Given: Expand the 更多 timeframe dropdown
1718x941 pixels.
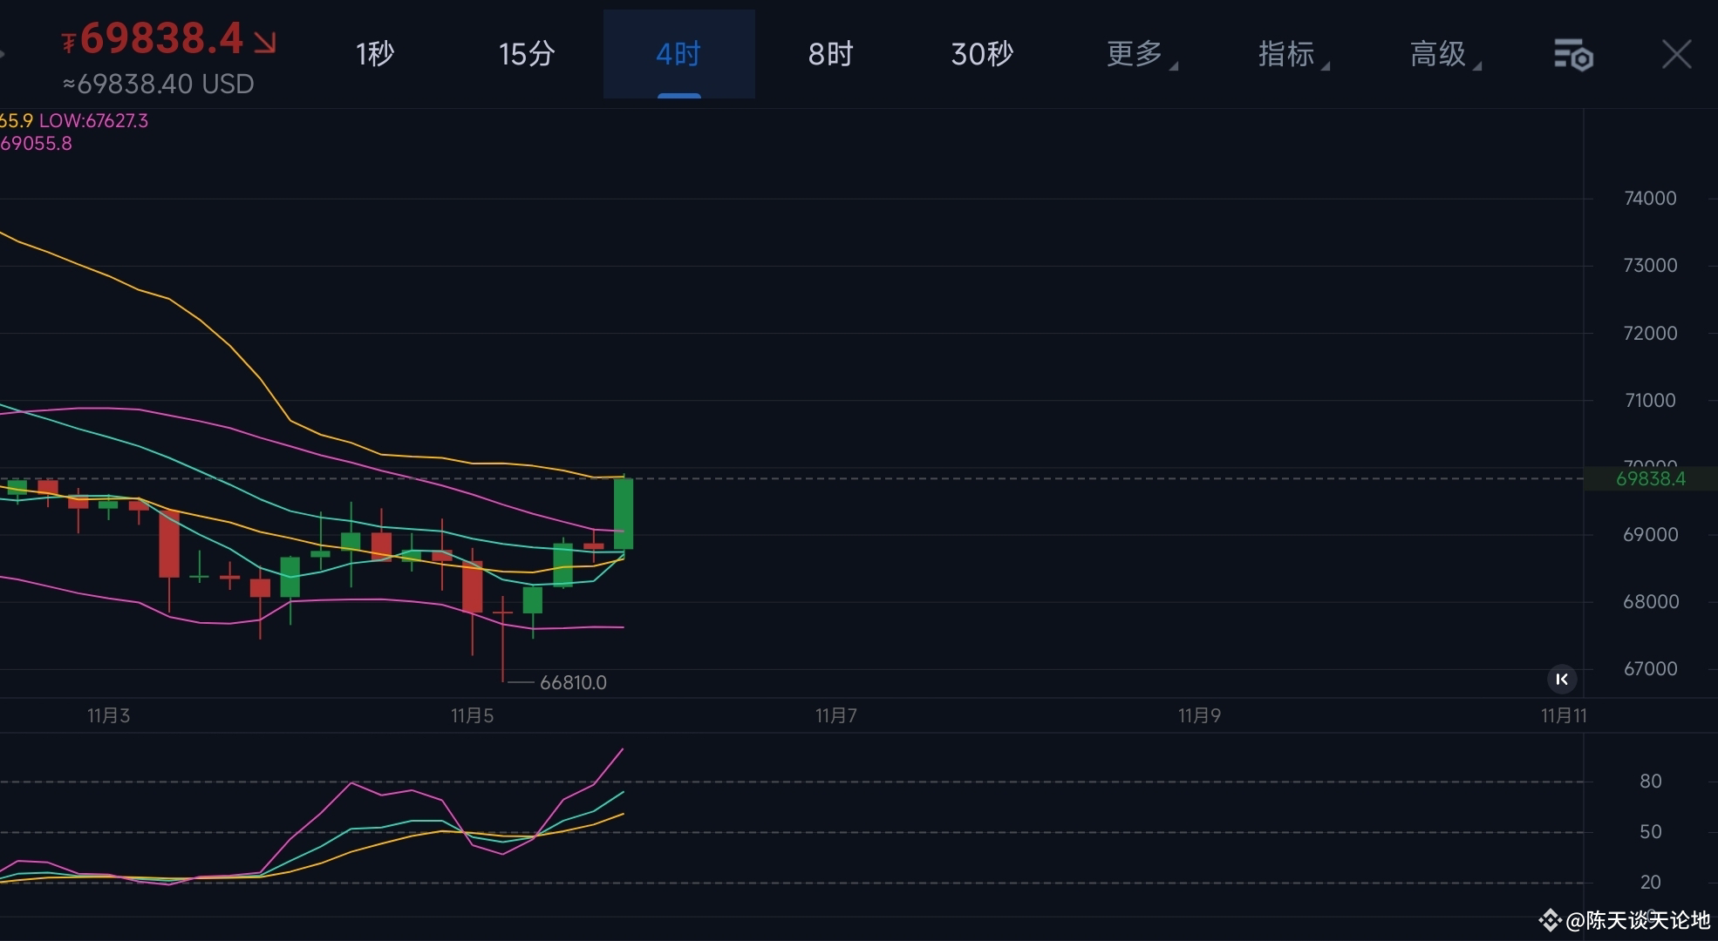Looking at the screenshot, I should point(1141,54).
